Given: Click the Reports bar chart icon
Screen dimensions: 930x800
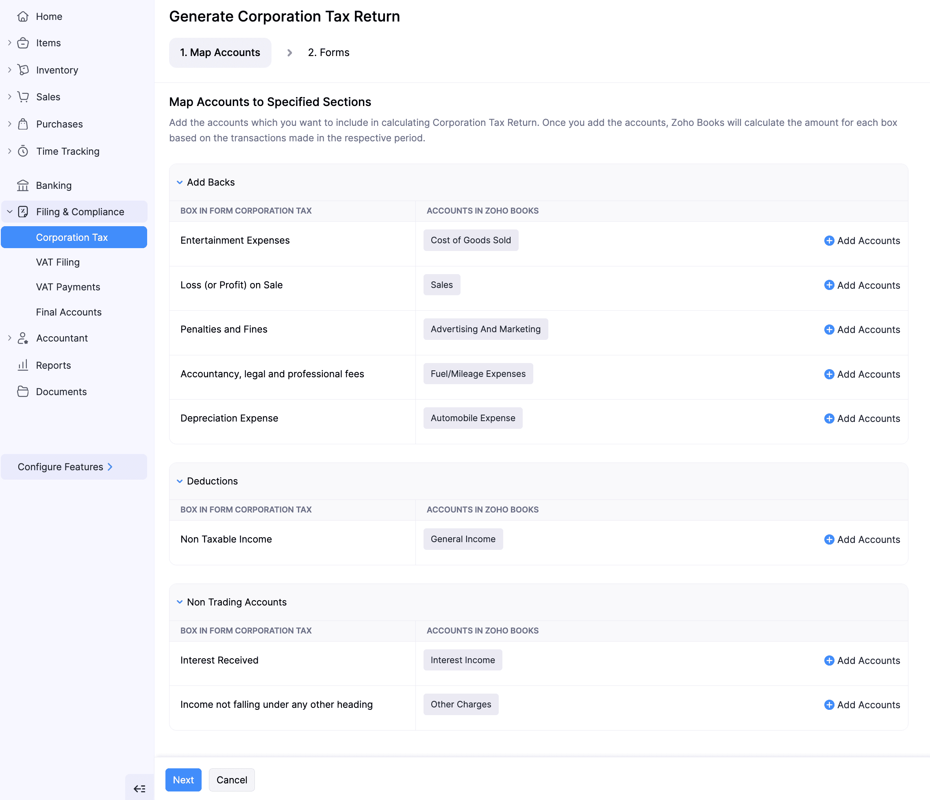Looking at the screenshot, I should pos(23,365).
